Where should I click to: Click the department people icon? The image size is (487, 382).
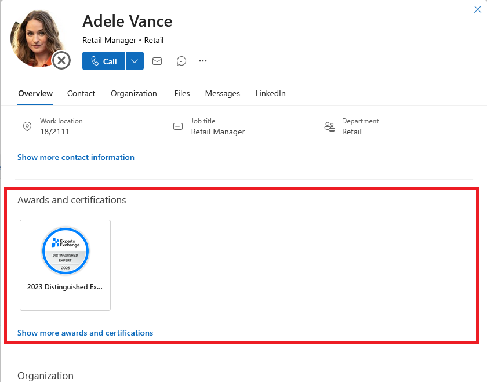pos(329,126)
